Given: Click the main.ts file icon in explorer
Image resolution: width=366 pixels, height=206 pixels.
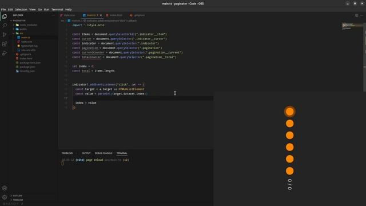Looking at the screenshot, I should click(x=19, y=37).
